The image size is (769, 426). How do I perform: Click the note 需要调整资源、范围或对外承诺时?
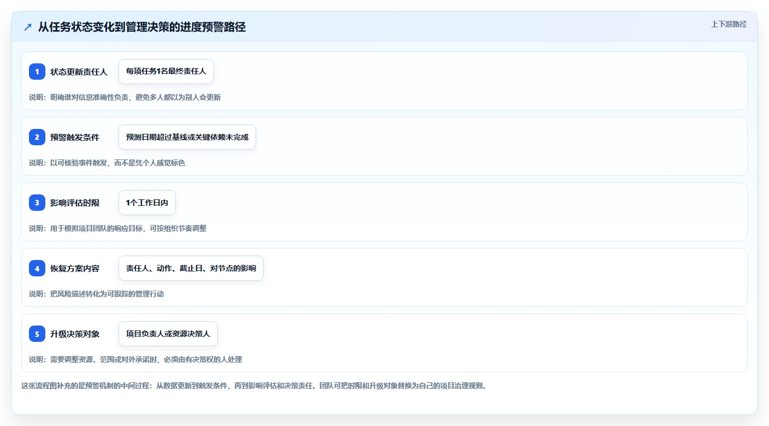135,359
